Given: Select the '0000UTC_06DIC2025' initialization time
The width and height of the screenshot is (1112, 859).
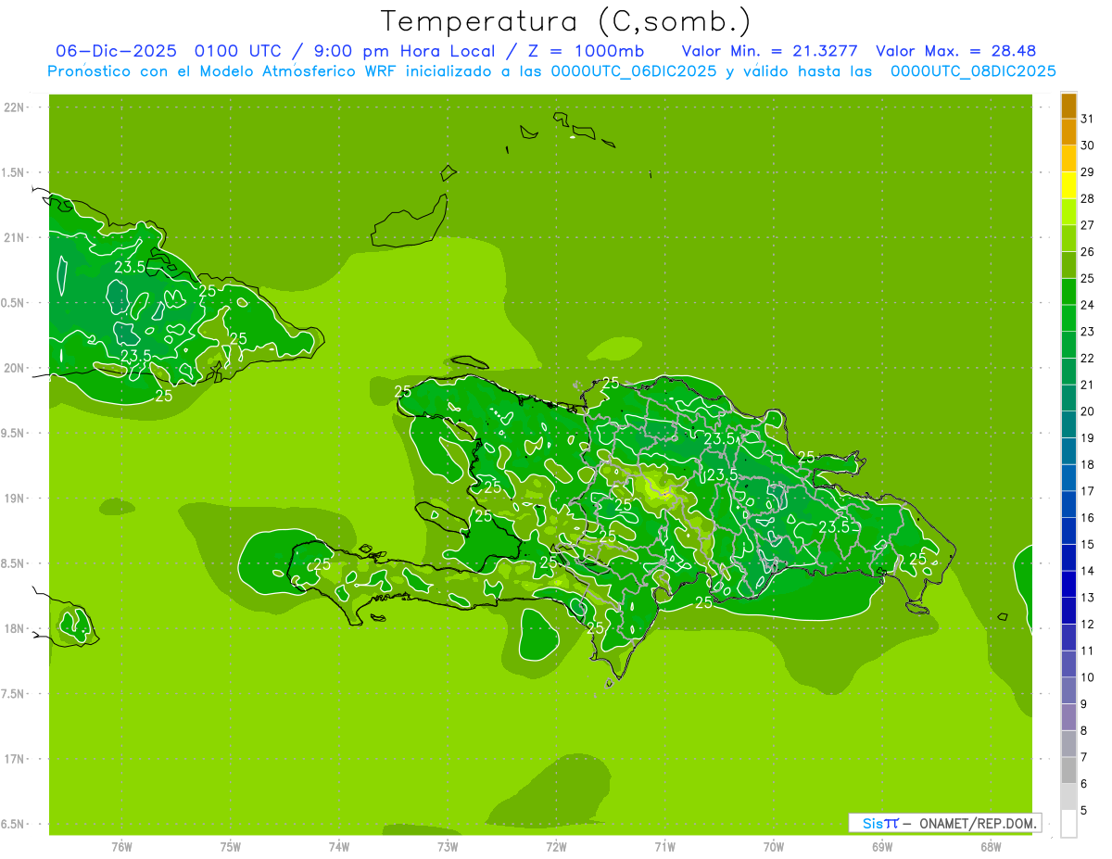Looking at the screenshot, I should point(632,71).
